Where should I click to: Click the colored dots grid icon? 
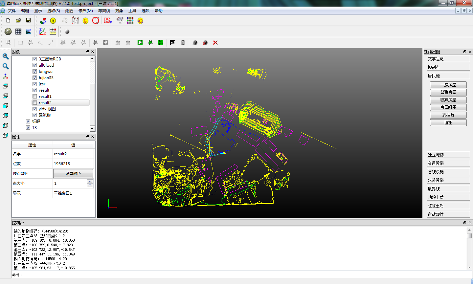[130, 21]
